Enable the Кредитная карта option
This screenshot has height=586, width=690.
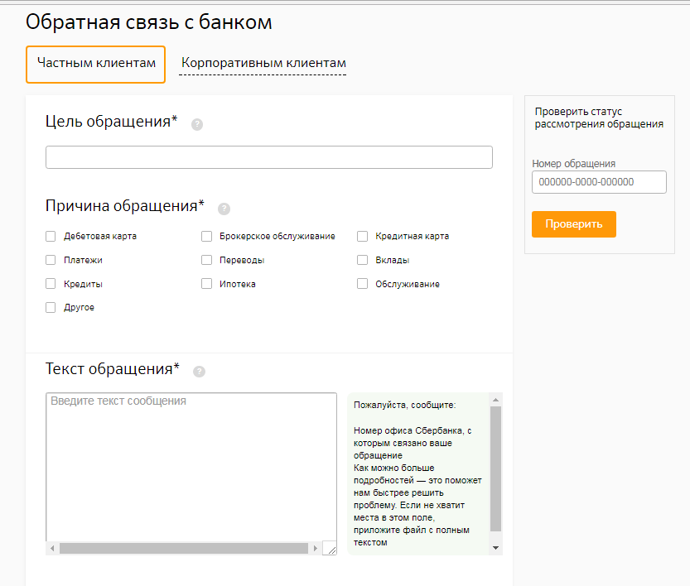[363, 236]
